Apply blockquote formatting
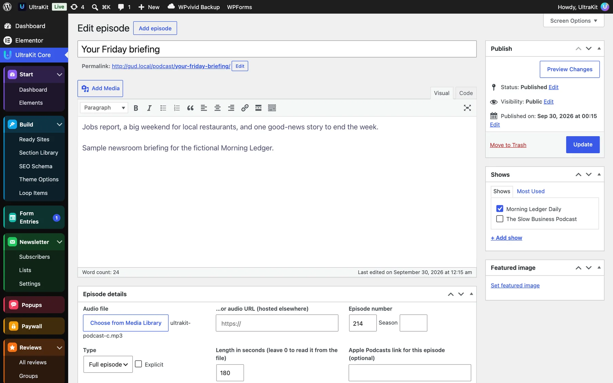Screen dimensions: 613x383 point(190,108)
